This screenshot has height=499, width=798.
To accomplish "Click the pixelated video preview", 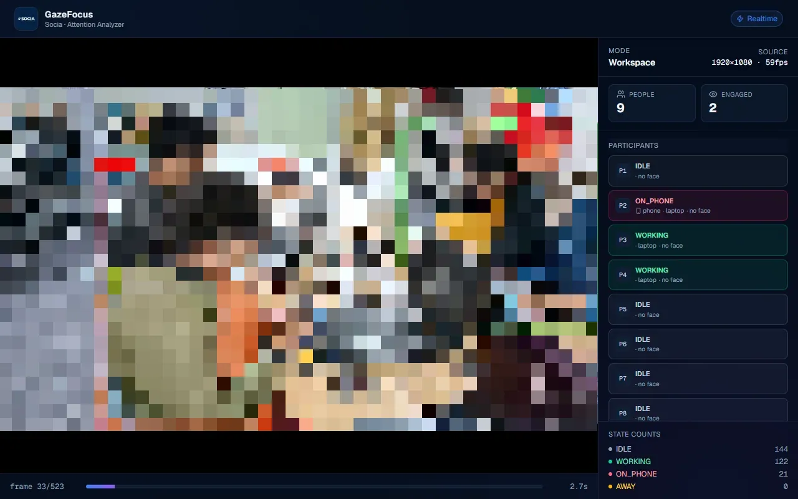I will 299,259.
